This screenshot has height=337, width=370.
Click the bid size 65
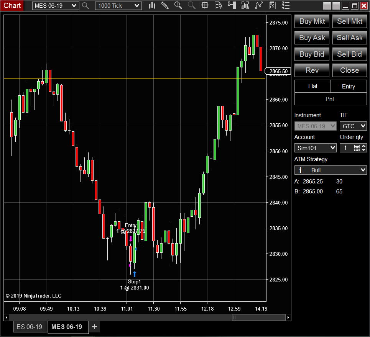pos(339,191)
